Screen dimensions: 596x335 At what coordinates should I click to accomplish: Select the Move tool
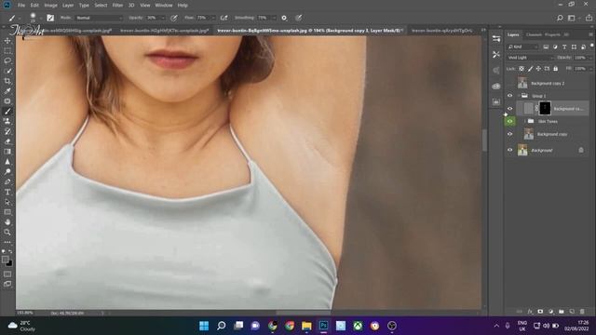pos(7,41)
